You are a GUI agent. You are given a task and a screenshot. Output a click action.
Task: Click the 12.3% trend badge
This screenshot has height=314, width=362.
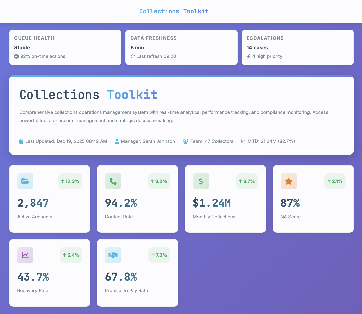[x=70, y=181]
